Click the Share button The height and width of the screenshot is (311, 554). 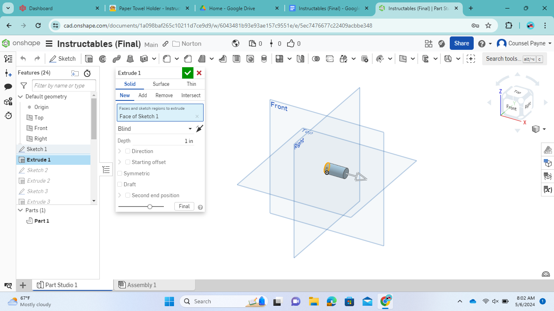pos(462,43)
